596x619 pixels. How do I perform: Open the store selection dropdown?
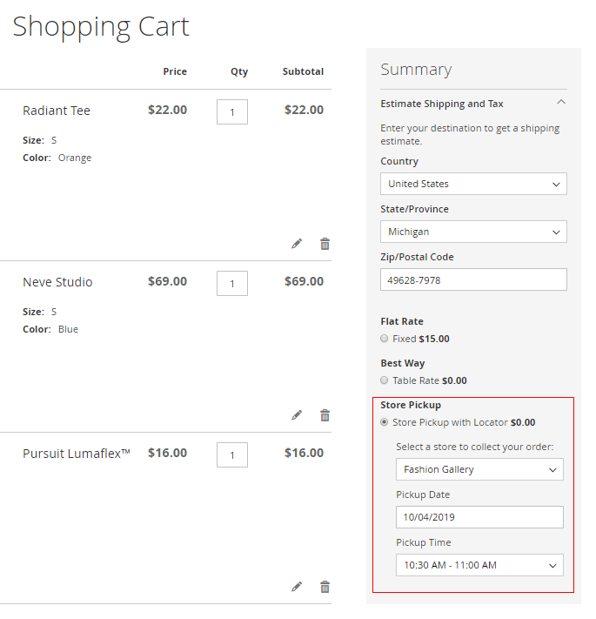pos(479,469)
